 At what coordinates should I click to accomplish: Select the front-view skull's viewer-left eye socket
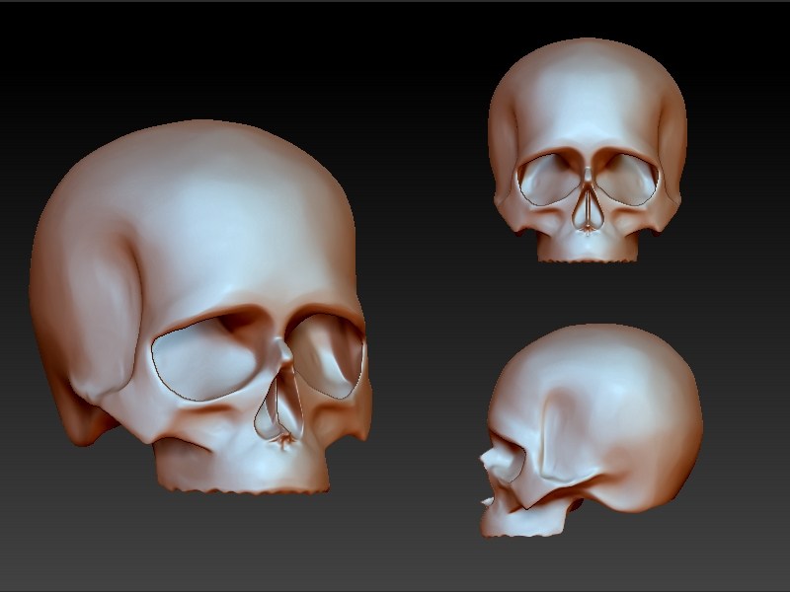coord(549,180)
